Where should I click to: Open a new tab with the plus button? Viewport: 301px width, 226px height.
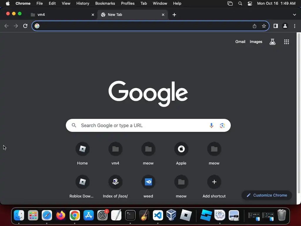pyautogui.click(x=174, y=15)
